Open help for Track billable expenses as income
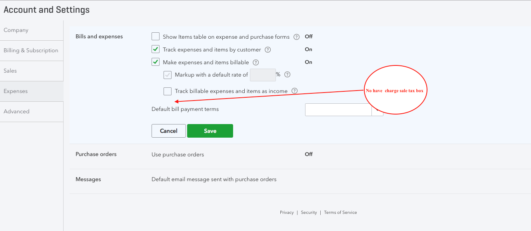 [295, 91]
